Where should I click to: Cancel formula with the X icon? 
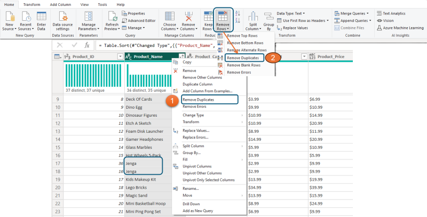point(60,45)
